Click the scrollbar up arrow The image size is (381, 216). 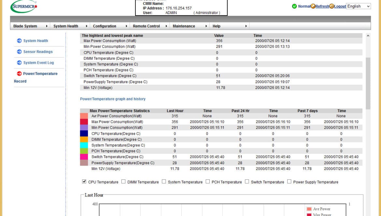368,36
